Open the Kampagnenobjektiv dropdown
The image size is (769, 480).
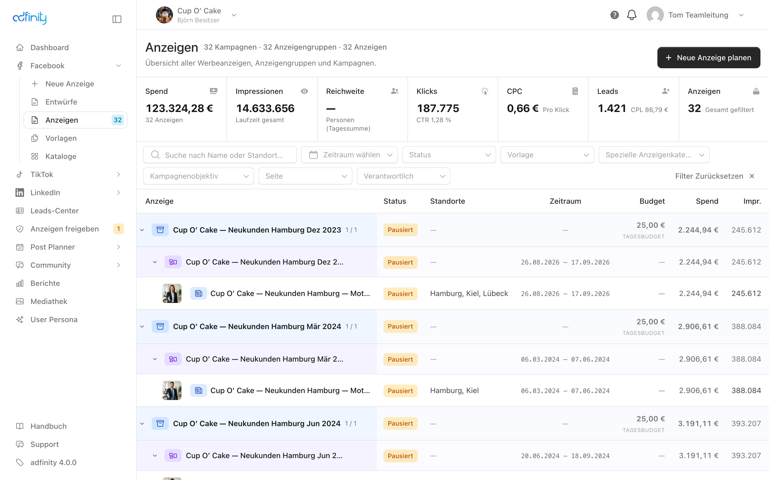[x=199, y=176]
